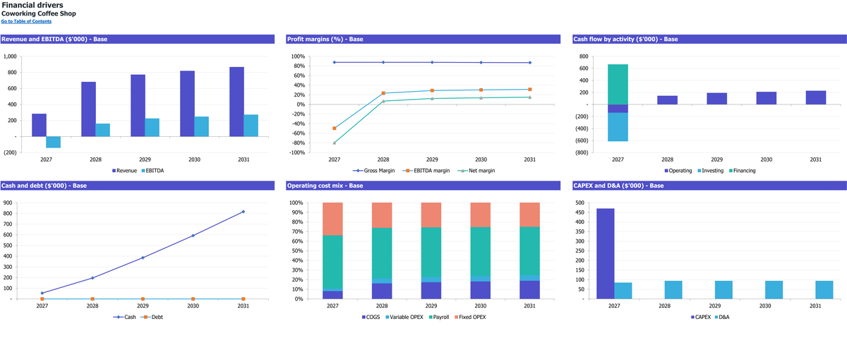Select the 2031 Revenue bar
The width and height of the screenshot is (847, 355).
[236, 102]
